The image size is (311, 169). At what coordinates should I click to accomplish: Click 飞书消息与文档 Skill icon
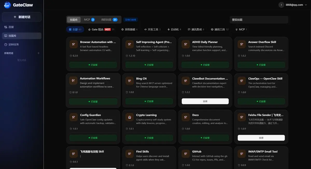point(74,154)
